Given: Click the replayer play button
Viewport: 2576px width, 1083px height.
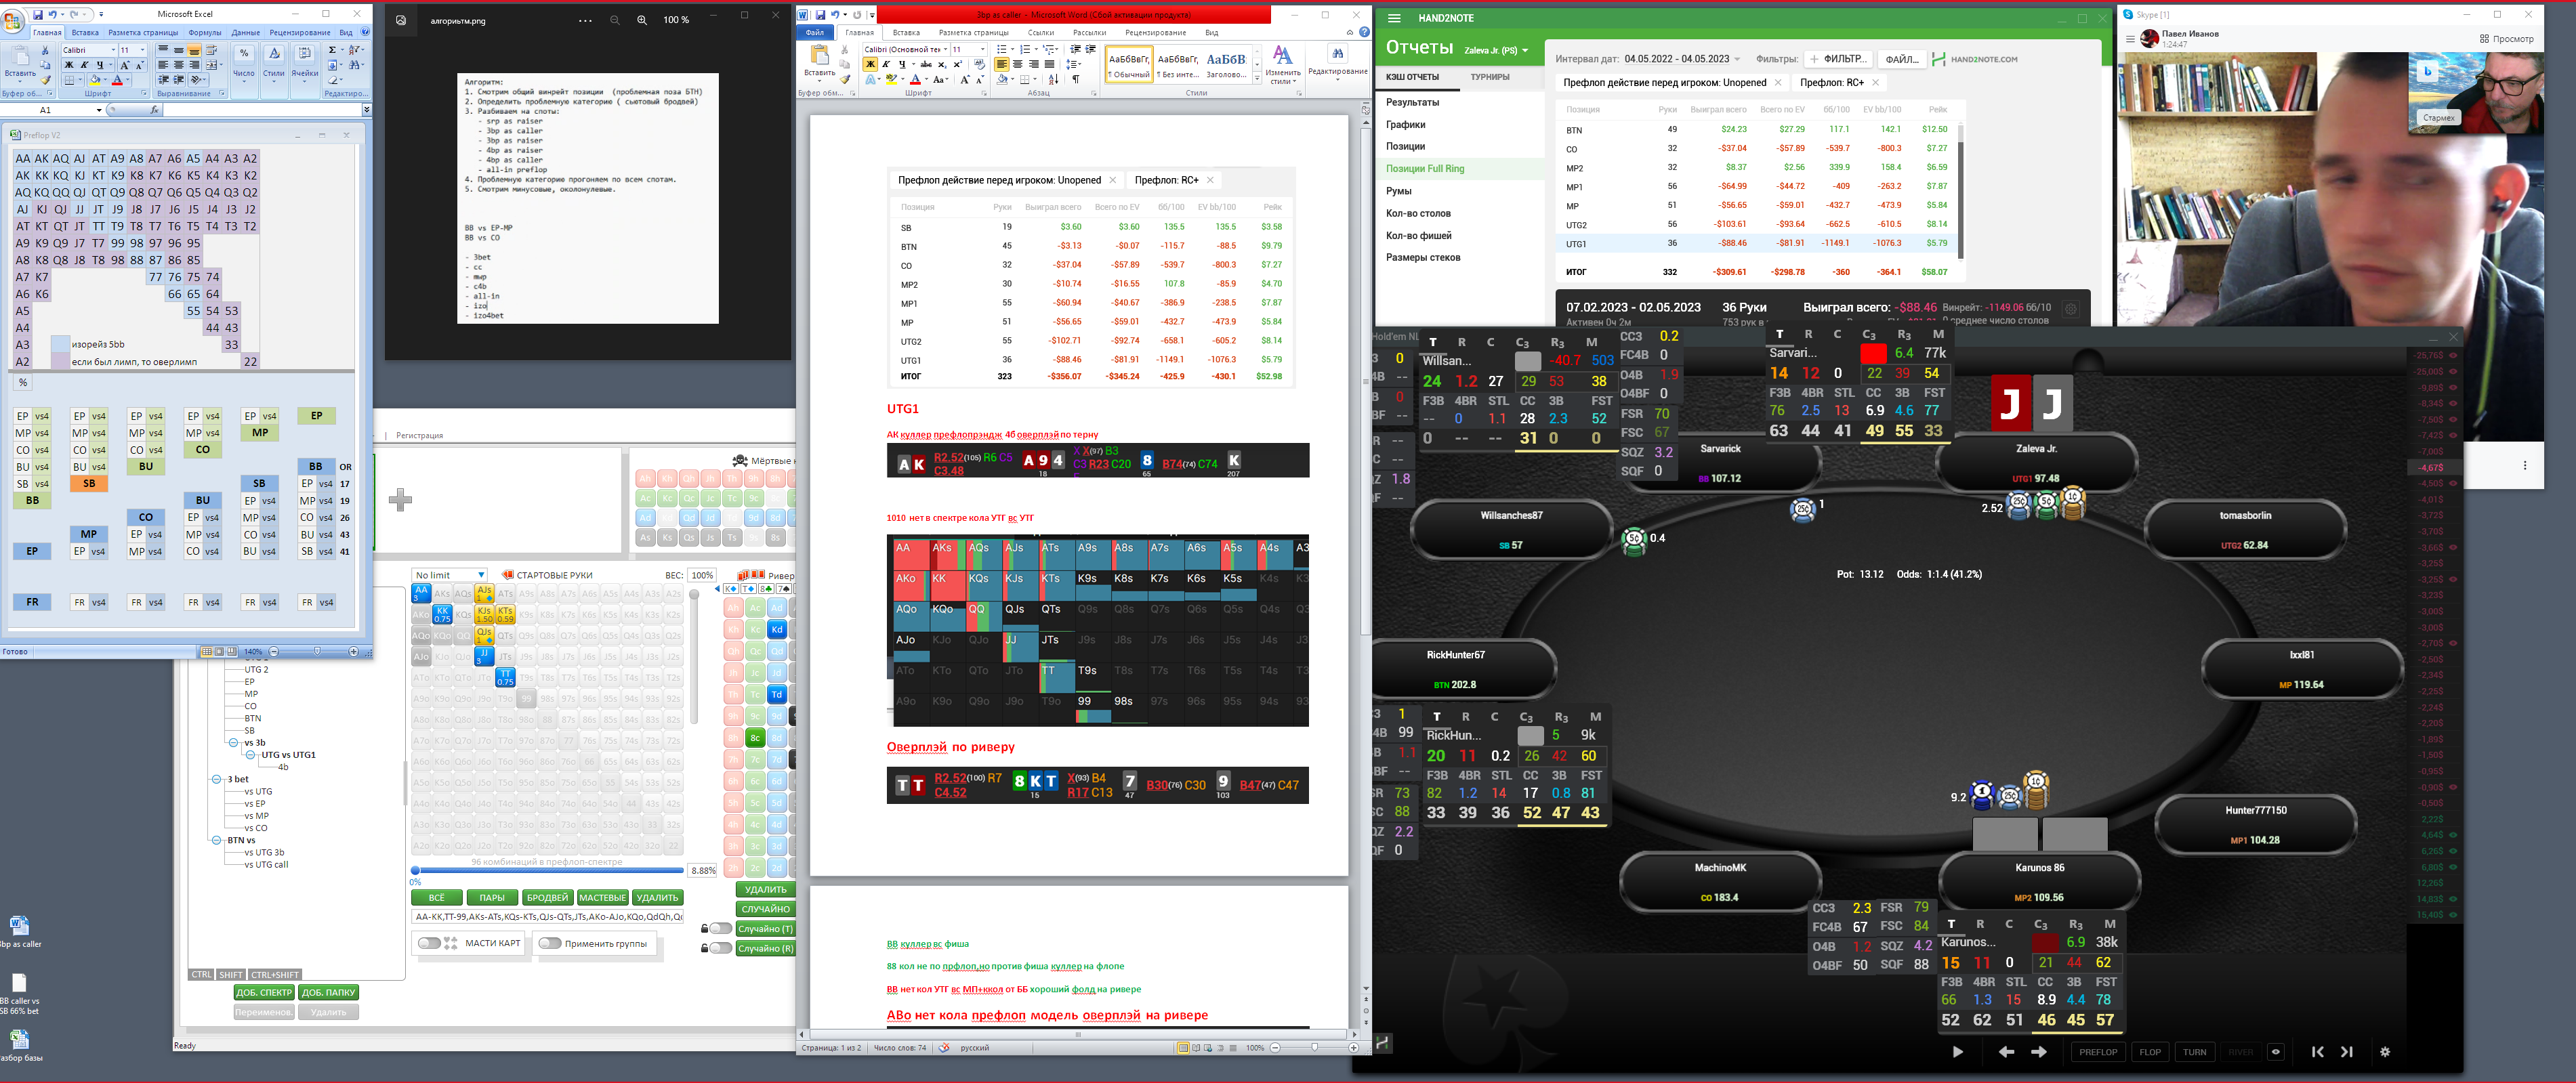Looking at the screenshot, I should (x=1957, y=1052).
